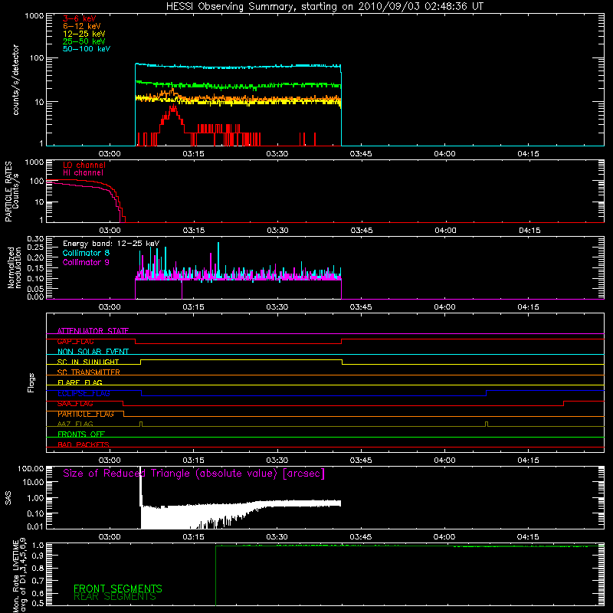Select the Collimator 8 legend label

pos(86,253)
